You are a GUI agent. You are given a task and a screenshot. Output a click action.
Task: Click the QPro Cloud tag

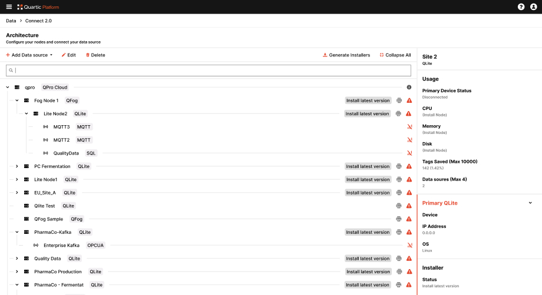pyautogui.click(x=55, y=87)
